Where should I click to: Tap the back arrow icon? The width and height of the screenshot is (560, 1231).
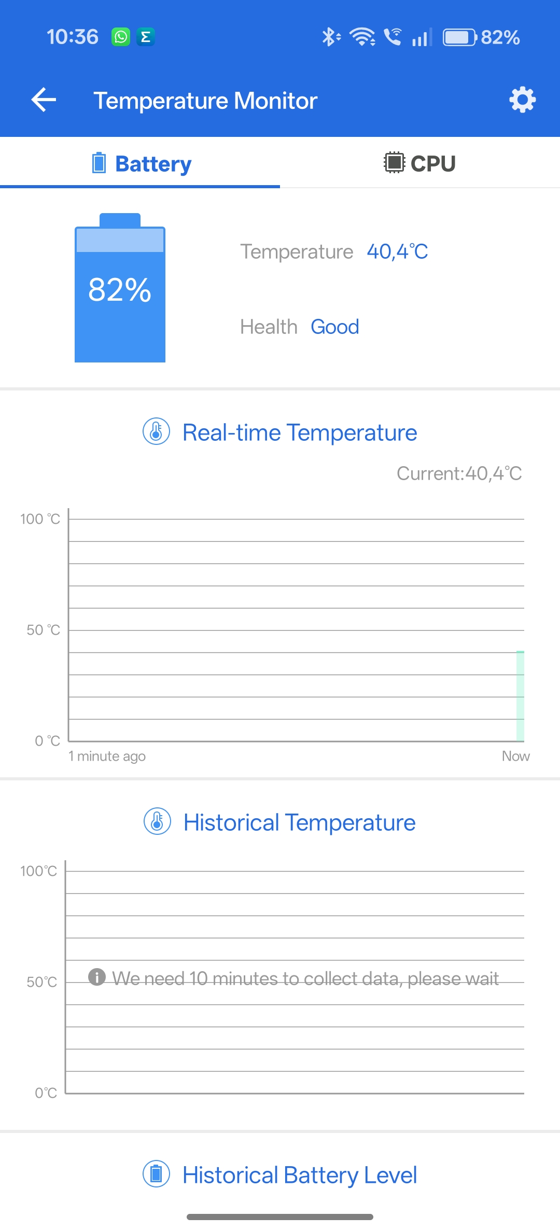(44, 100)
